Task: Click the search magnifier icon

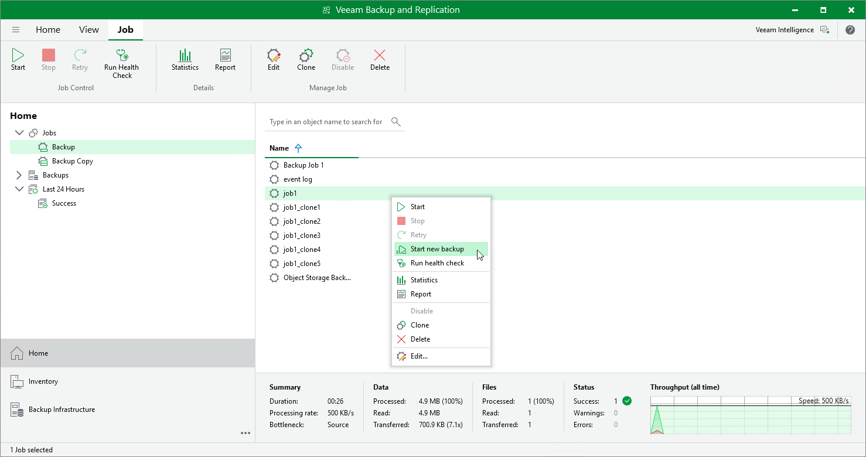Action: (x=396, y=122)
